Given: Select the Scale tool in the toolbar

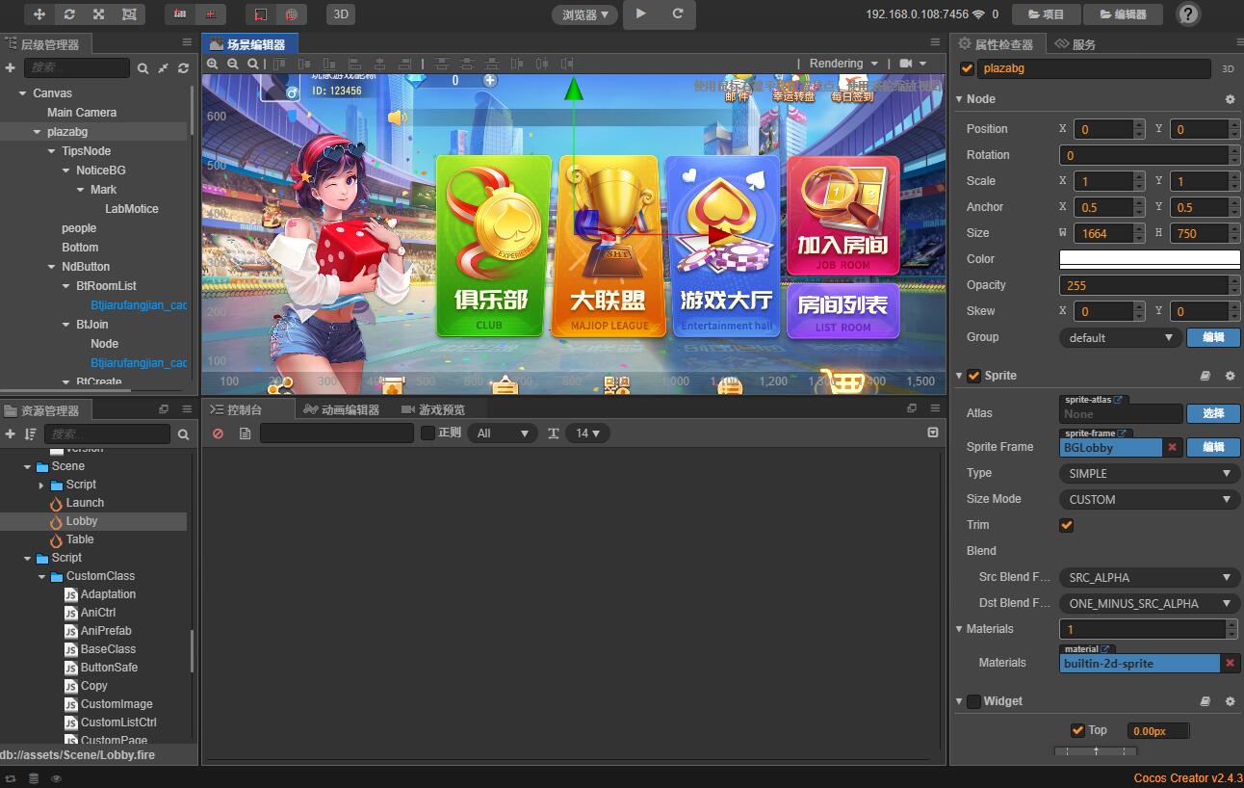Looking at the screenshot, I should pos(98,14).
